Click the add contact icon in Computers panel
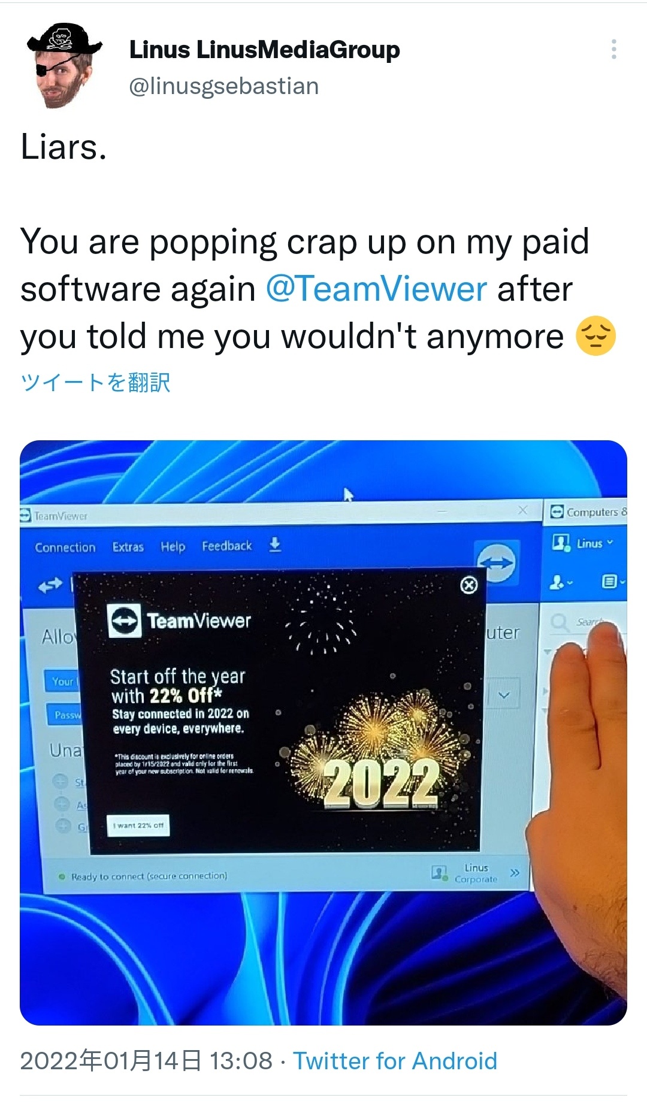Screen dimensions: 647x1104 pos(561,582)
